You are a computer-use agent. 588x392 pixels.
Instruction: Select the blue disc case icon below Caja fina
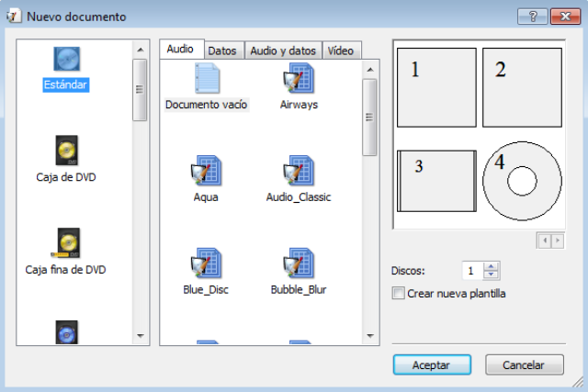66,332
